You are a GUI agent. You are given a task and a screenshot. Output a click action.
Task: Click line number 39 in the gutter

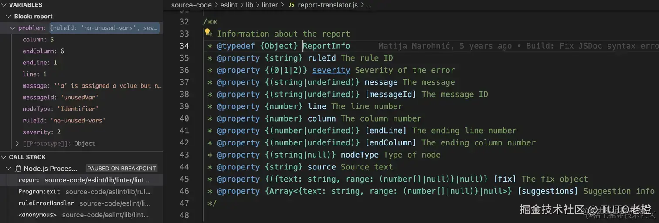(184, 106)
